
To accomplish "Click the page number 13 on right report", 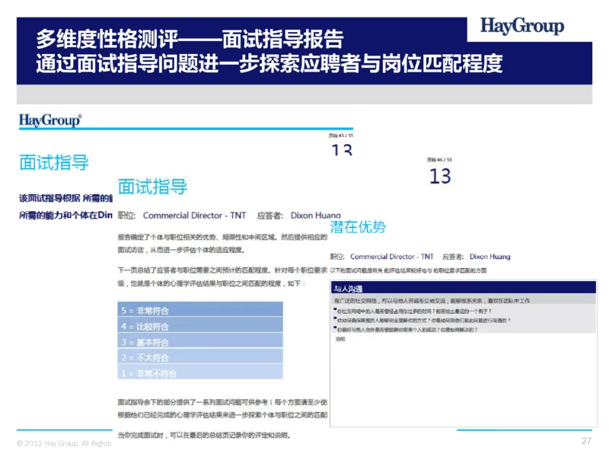I will (440, 175).
